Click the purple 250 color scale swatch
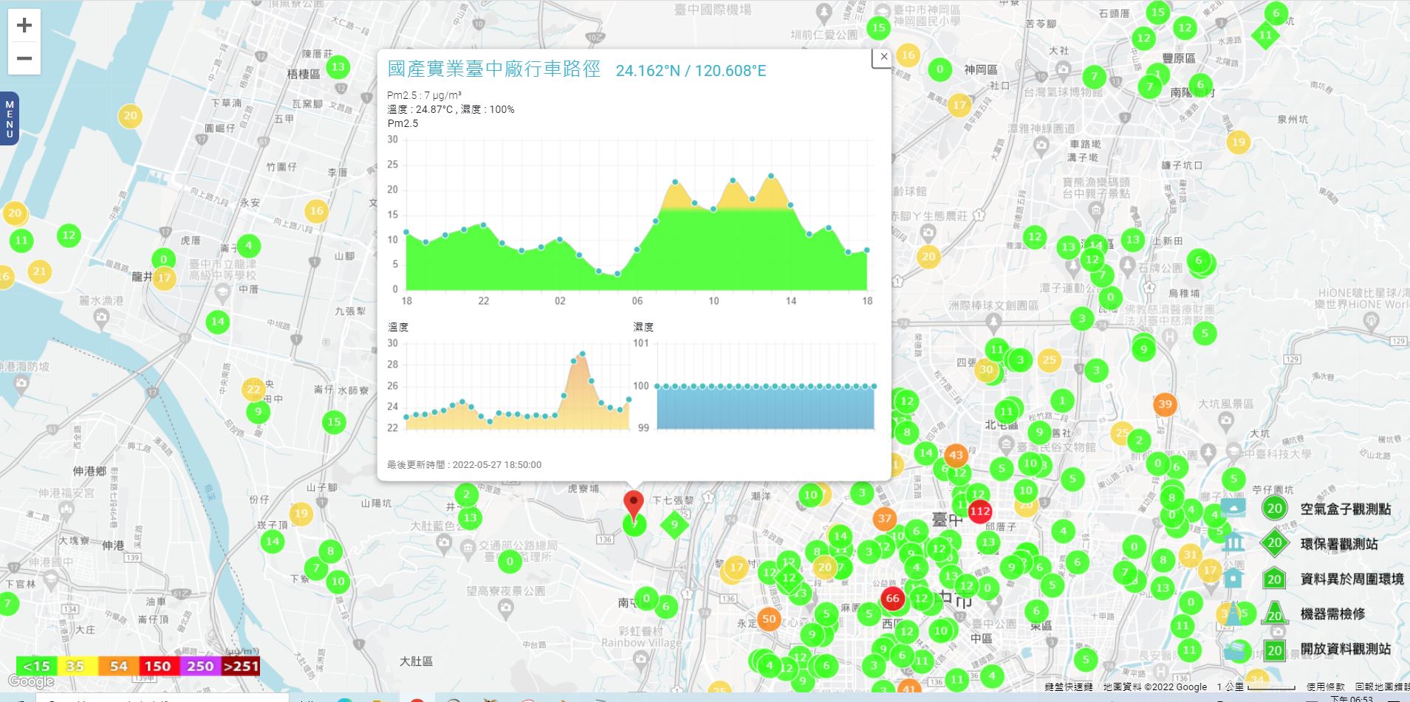 (x=199, y=666)
